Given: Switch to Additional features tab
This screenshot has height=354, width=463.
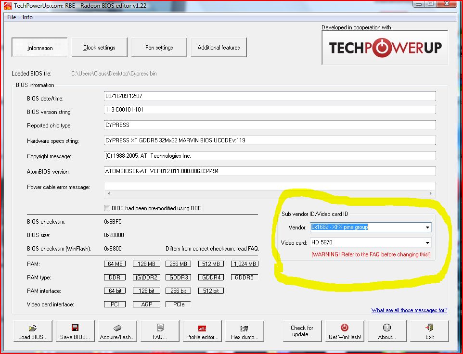Looking at the screenshot, I should pos(219,47).
